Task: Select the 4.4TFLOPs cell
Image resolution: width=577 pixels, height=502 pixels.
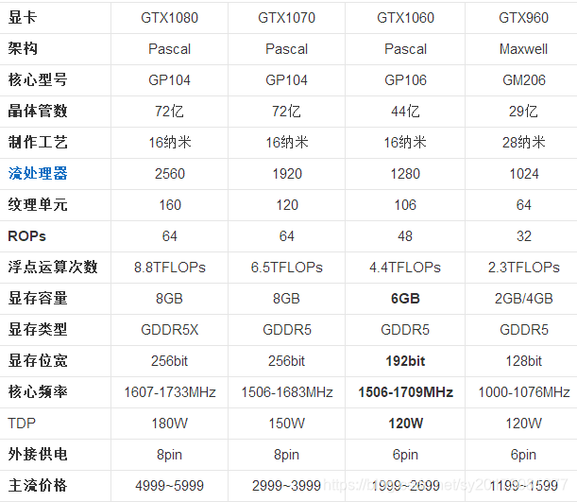Action: click(405, 268)
